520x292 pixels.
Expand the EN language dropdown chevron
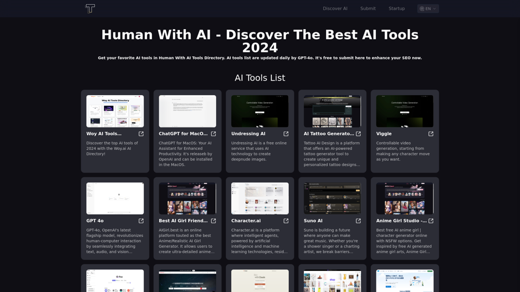coord(434,9)
